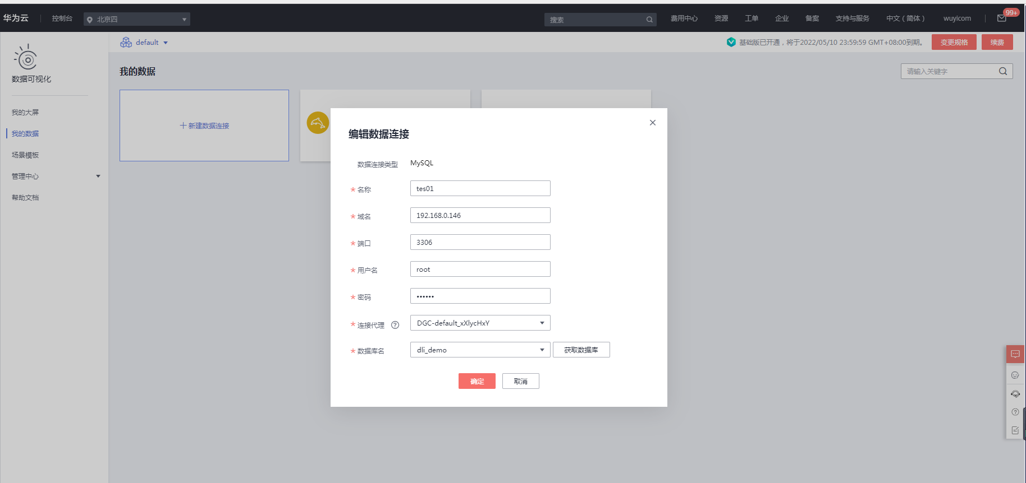The image size is (1026, 483).
Task: Click the 编辑数据连接 dialog title
Action: tap(379, 134)
